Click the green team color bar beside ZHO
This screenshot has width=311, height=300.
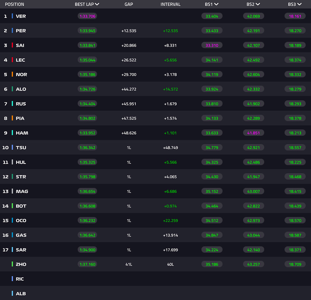click(x=12, y=264)
